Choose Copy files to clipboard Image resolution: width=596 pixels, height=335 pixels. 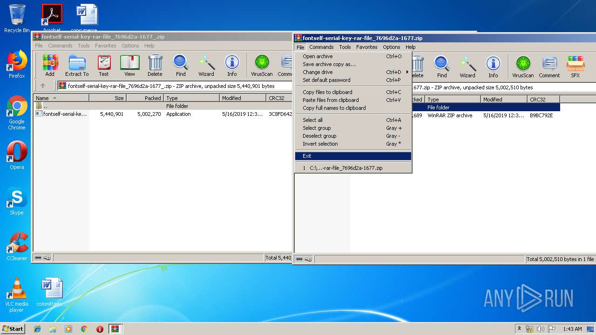pyautogui.click(x=353, y=92)
